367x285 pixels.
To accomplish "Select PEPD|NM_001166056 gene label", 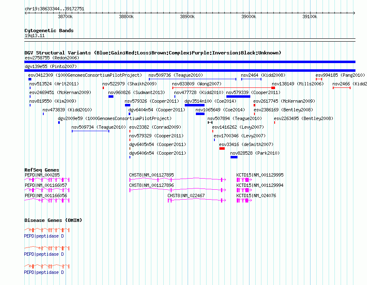I will pyautogui.click(x=46, y=195).
